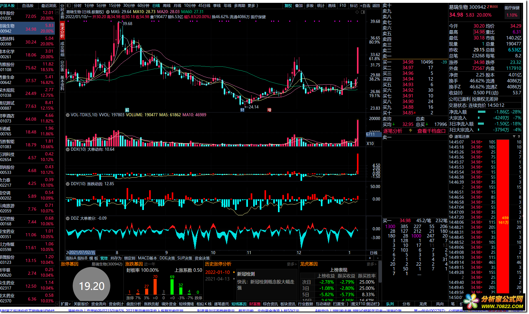Select MACD基本 indicator template

147,258
